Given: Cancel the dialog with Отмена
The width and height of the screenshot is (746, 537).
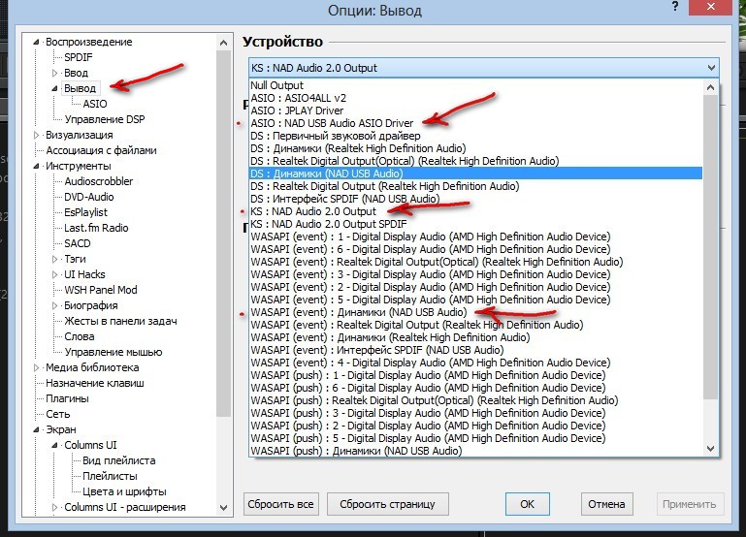Looking at the screenshot, I should (606, 504).
